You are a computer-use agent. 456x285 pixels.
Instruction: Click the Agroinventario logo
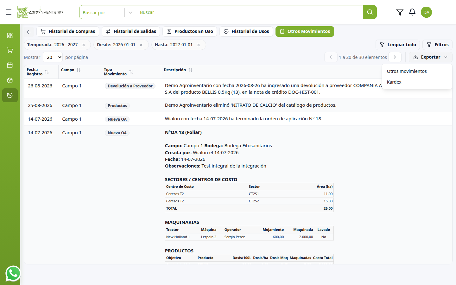coord(40,12)
